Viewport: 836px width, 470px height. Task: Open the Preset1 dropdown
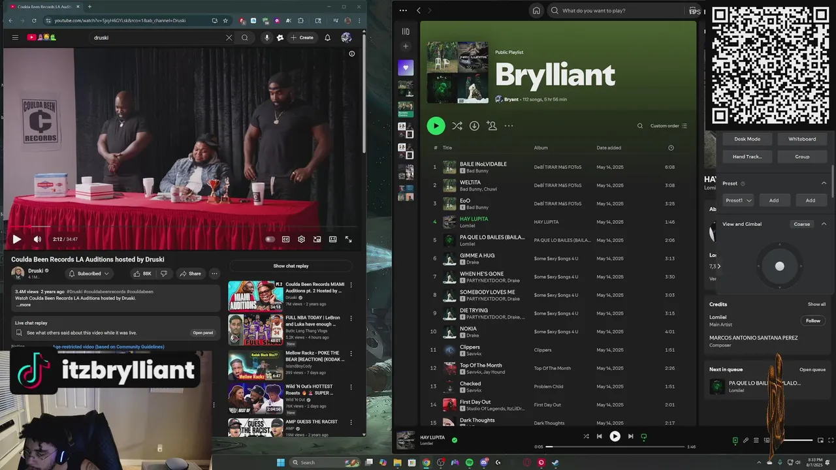coord(739,200)
